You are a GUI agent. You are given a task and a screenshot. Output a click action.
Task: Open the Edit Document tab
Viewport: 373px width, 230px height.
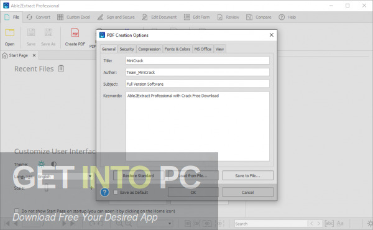pyautogui.click(x=159, y=17)
